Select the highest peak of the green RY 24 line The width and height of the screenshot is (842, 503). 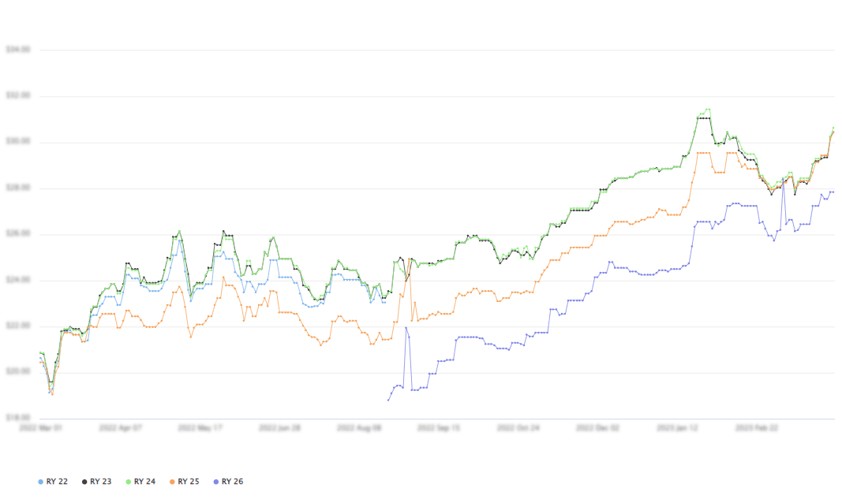point(708,110)
